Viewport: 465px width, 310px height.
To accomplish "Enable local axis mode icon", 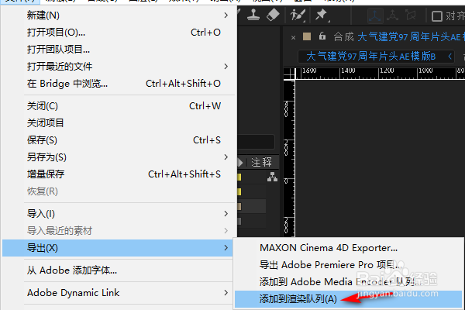I will tap(375, 15).
